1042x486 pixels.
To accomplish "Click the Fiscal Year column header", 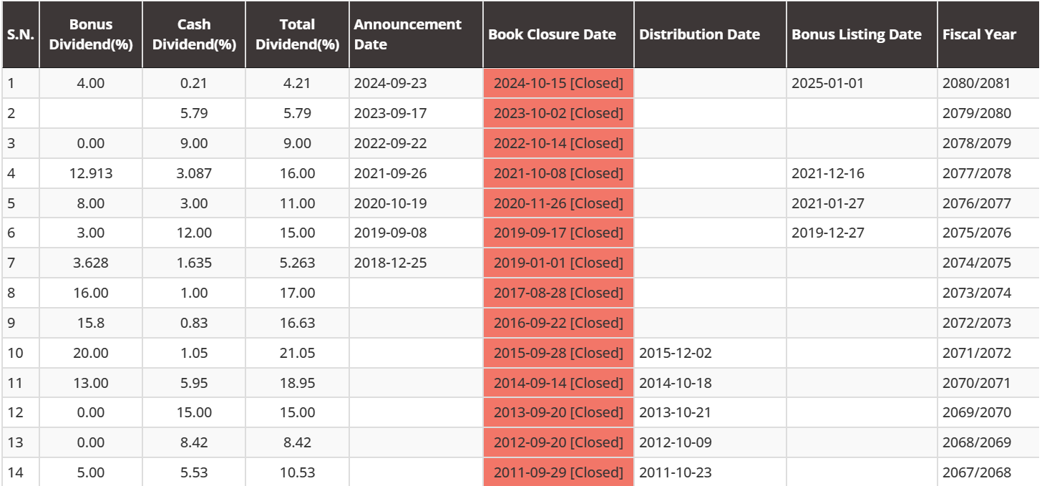I will (x=988, y=34).
